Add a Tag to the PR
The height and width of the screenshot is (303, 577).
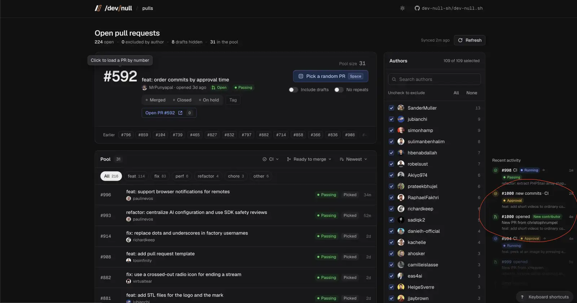pyautogui.click(x=233, y=100)
